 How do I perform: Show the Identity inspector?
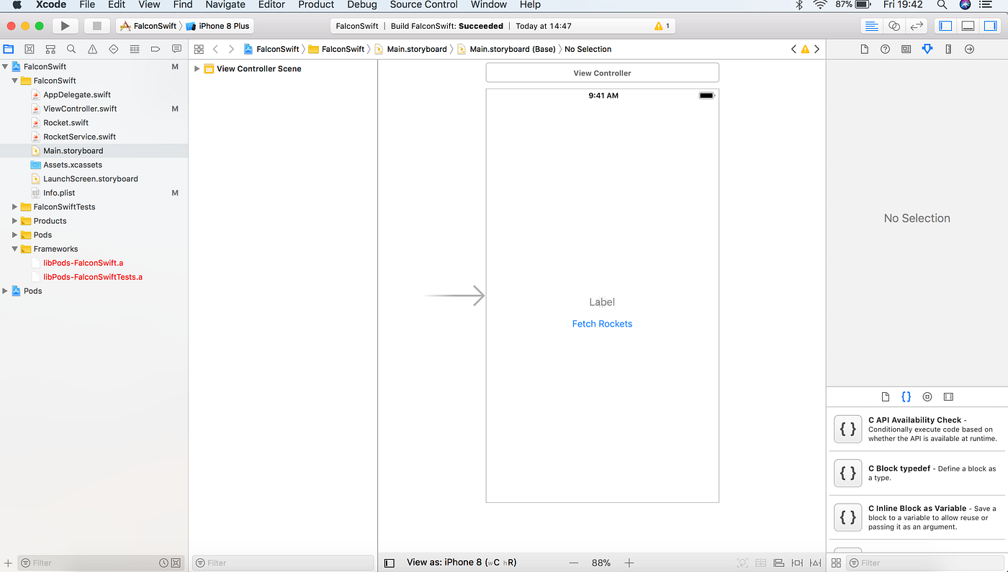coord(906,49)
